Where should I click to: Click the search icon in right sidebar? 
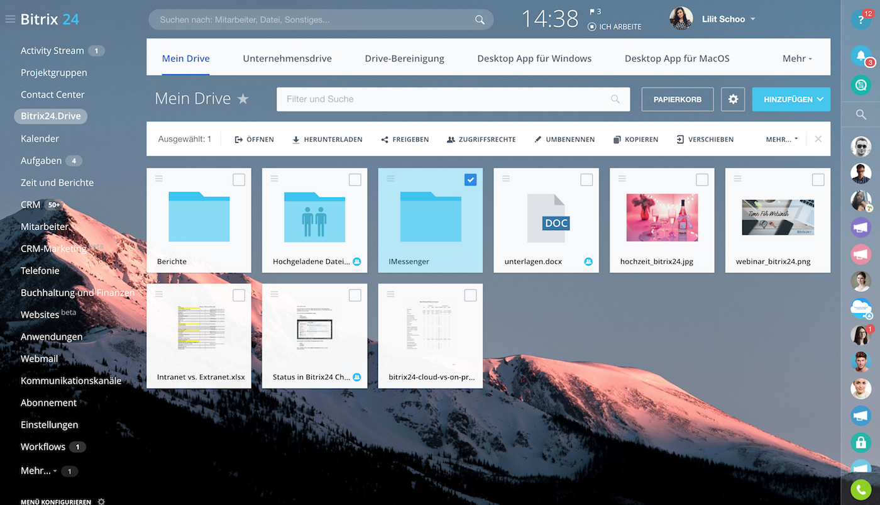861,114
